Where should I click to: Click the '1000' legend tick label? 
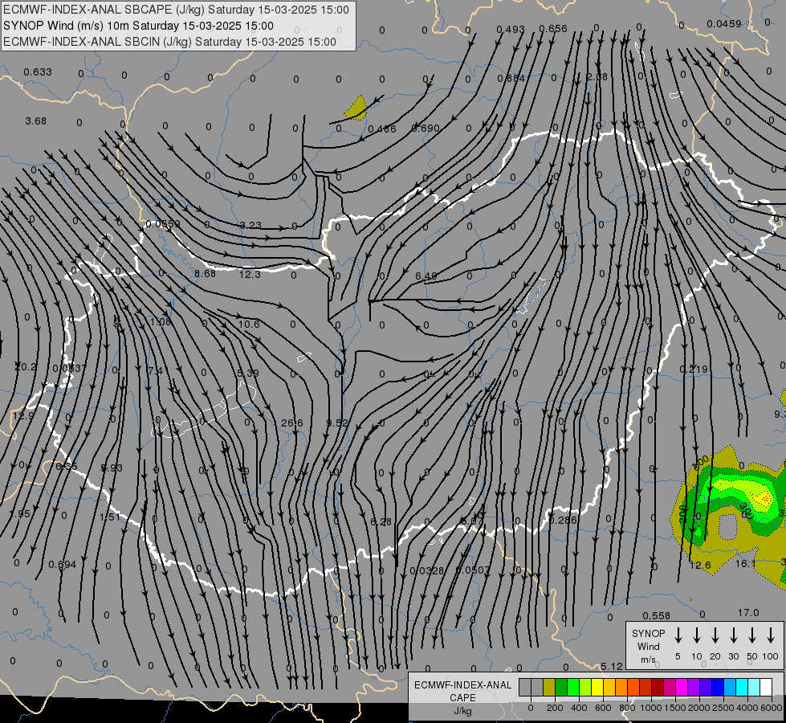tap(650, 708)
